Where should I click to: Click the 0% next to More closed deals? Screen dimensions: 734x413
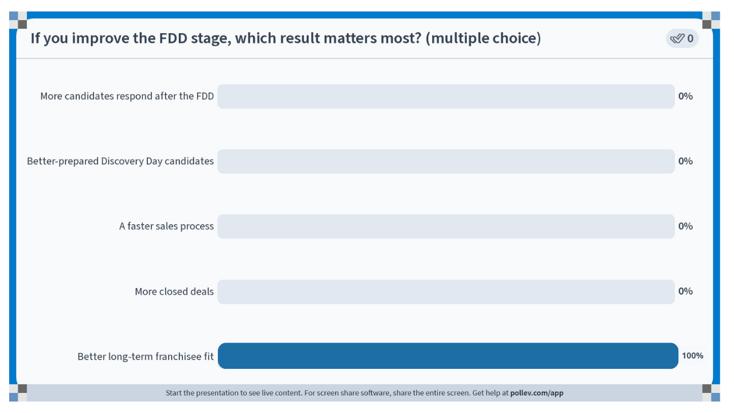tap(685, 291)
